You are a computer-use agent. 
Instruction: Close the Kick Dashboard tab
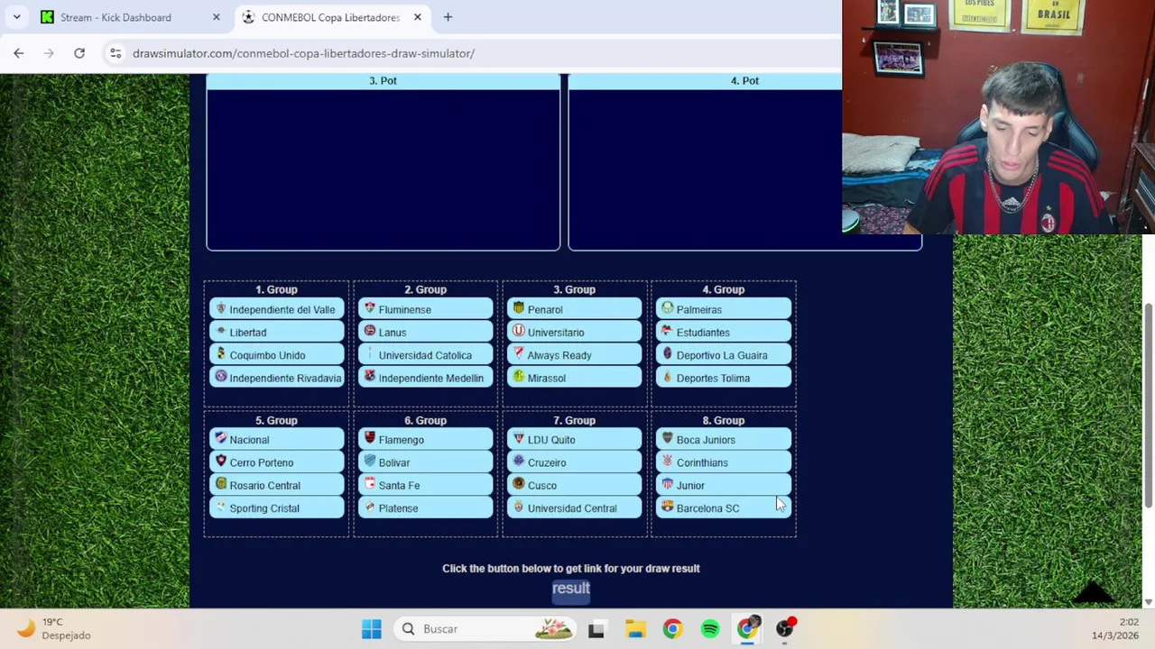click(216, 17)
